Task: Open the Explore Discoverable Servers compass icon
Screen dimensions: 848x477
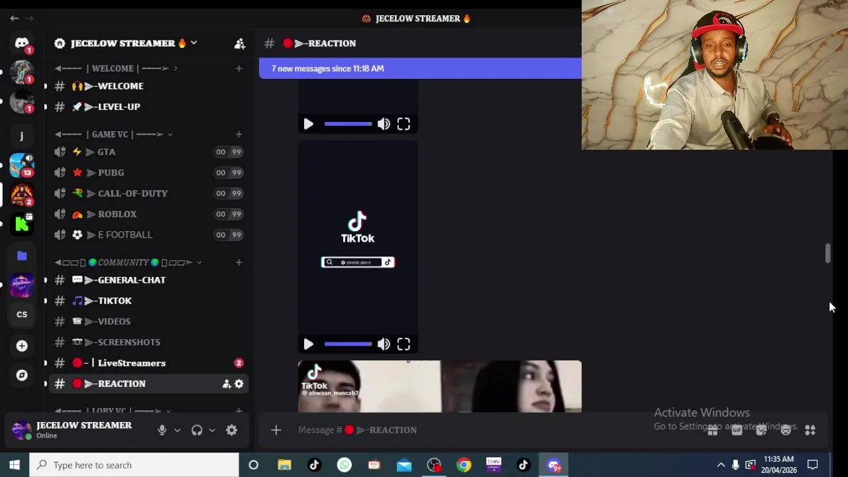Action: [22, 375]
